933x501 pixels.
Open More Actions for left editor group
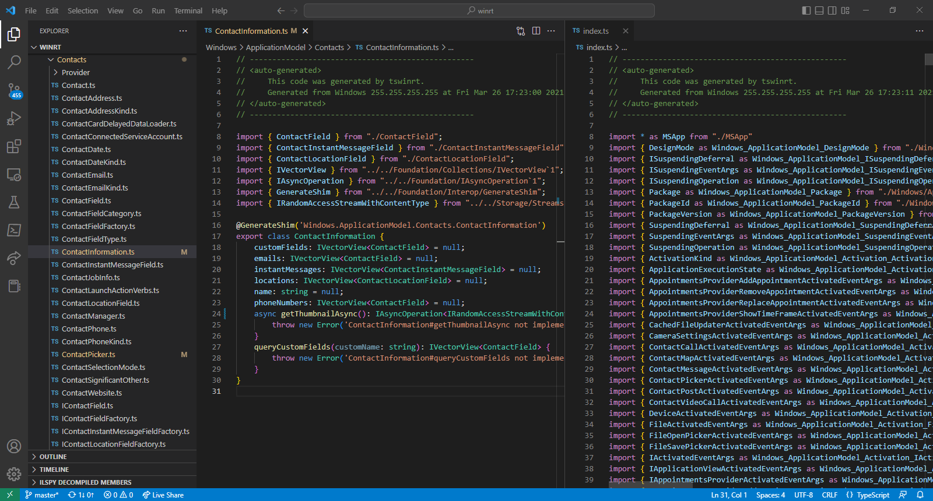pos(551,31)
